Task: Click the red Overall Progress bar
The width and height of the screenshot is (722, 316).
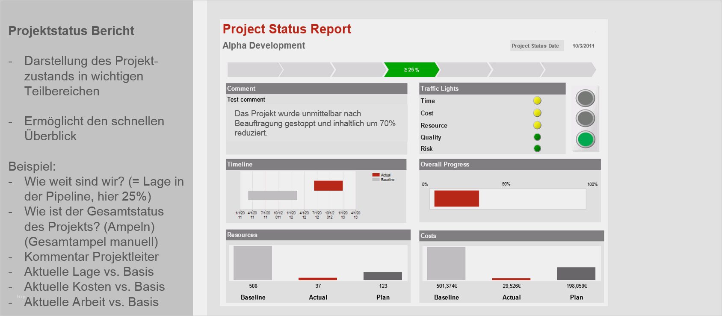Action: 456,199
